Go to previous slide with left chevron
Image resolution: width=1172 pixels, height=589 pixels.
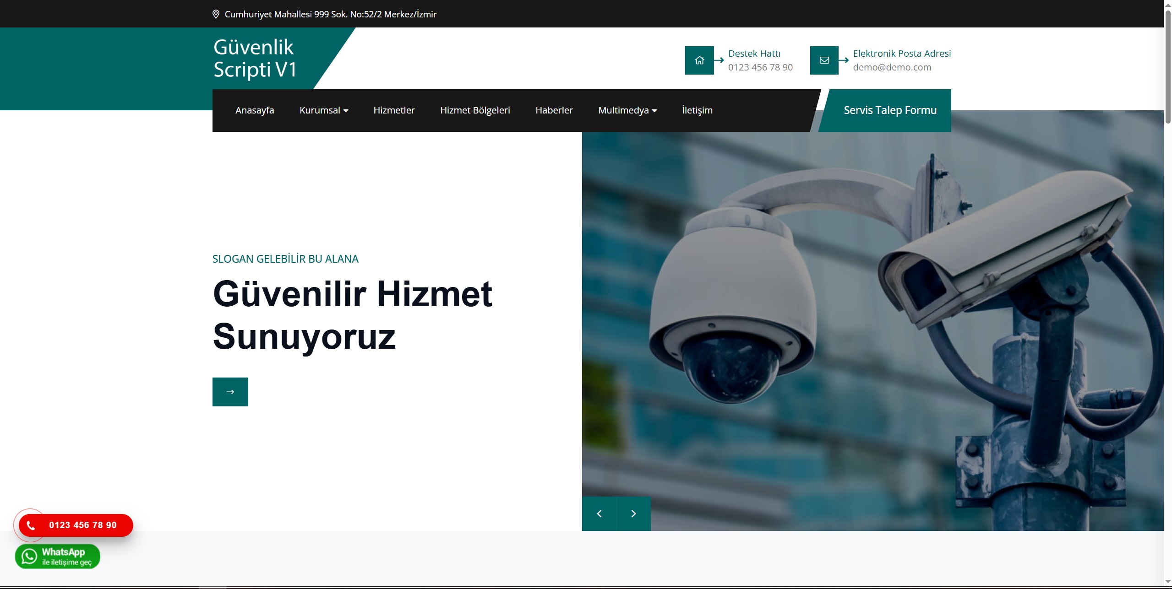(x=599, y=513)
